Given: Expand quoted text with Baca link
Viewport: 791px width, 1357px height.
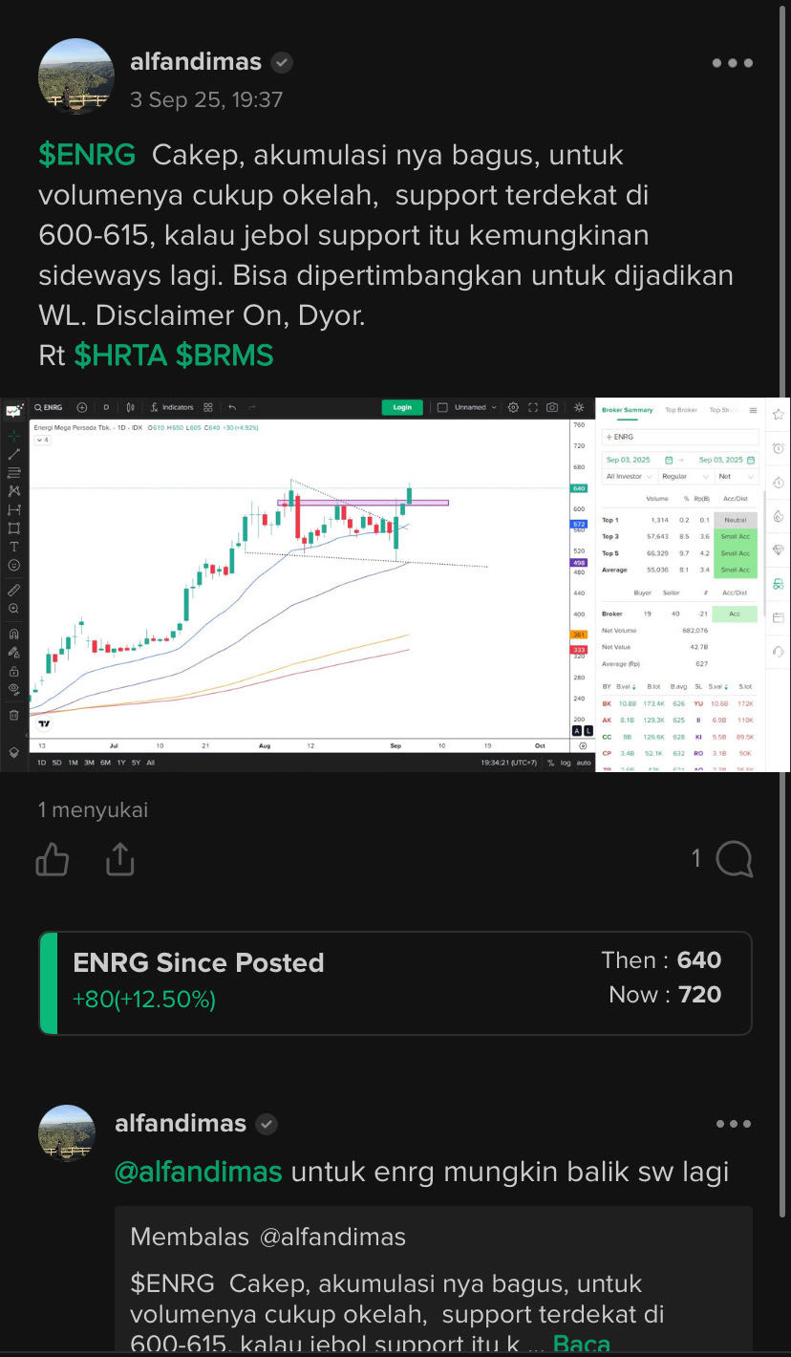Looking at the screenshot, I should coord(581,1343).
